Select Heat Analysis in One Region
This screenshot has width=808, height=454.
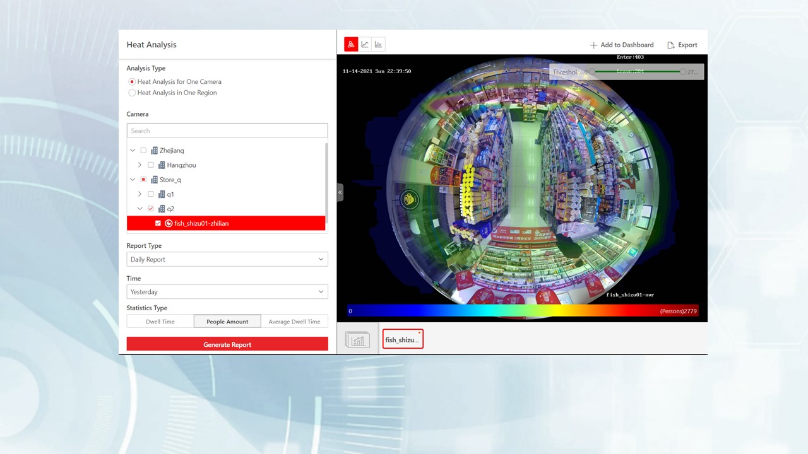coord(132,93)
